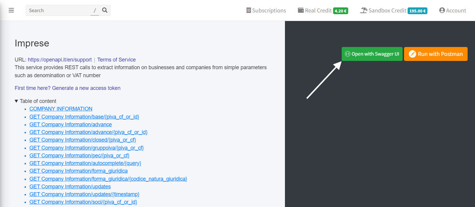
Task: Click the Postman logo icon
Action: pyautogui.click(x=412, y=54)
